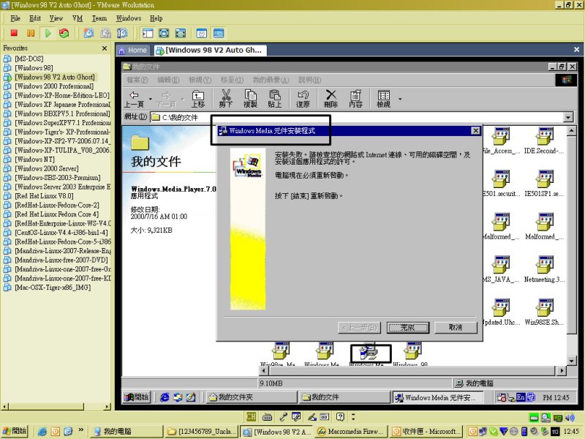Image resolution: width=585 pixels, height=439 pixels.
Task: Switch to the Windows 98 V2 Auto Ghost tab
Action: click(209, 50)
